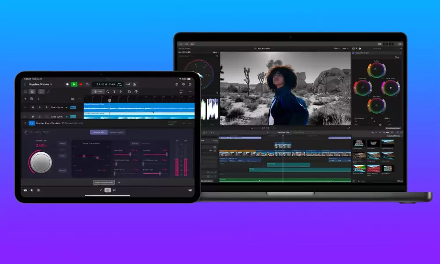Toggle the Quantec Room Simulator power button
Viewport: 440px width, 264px height.
(32, 123)
